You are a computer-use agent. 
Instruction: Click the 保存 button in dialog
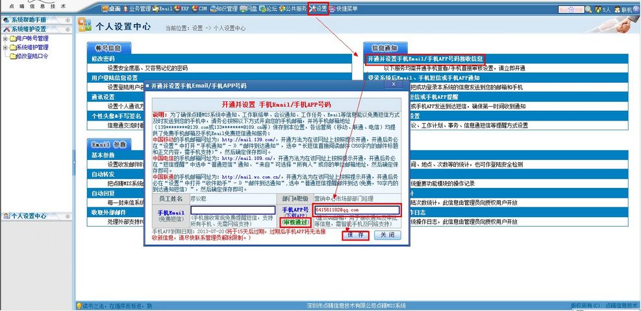355,235
